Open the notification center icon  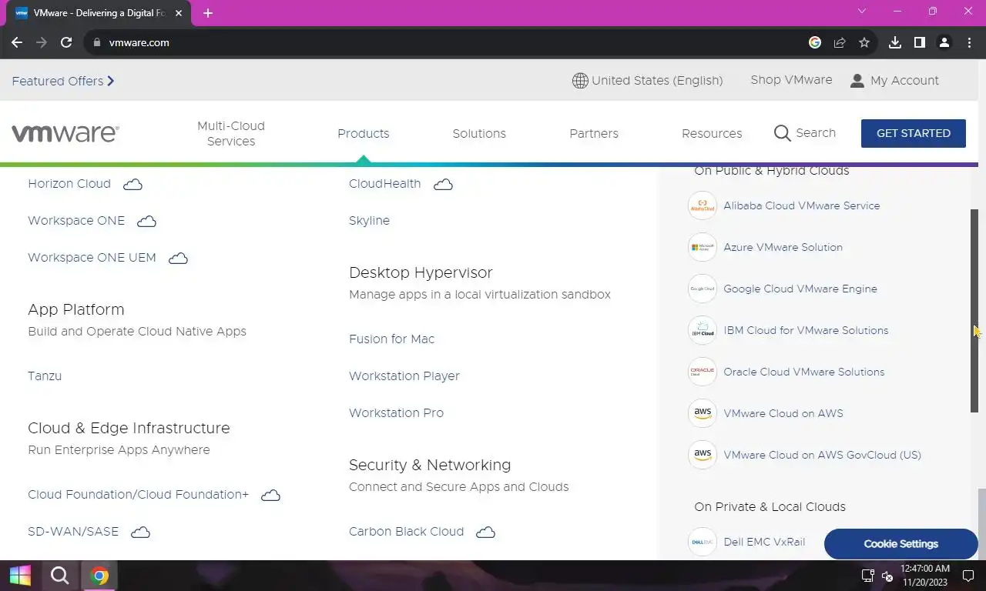click(x=968, y=576)
